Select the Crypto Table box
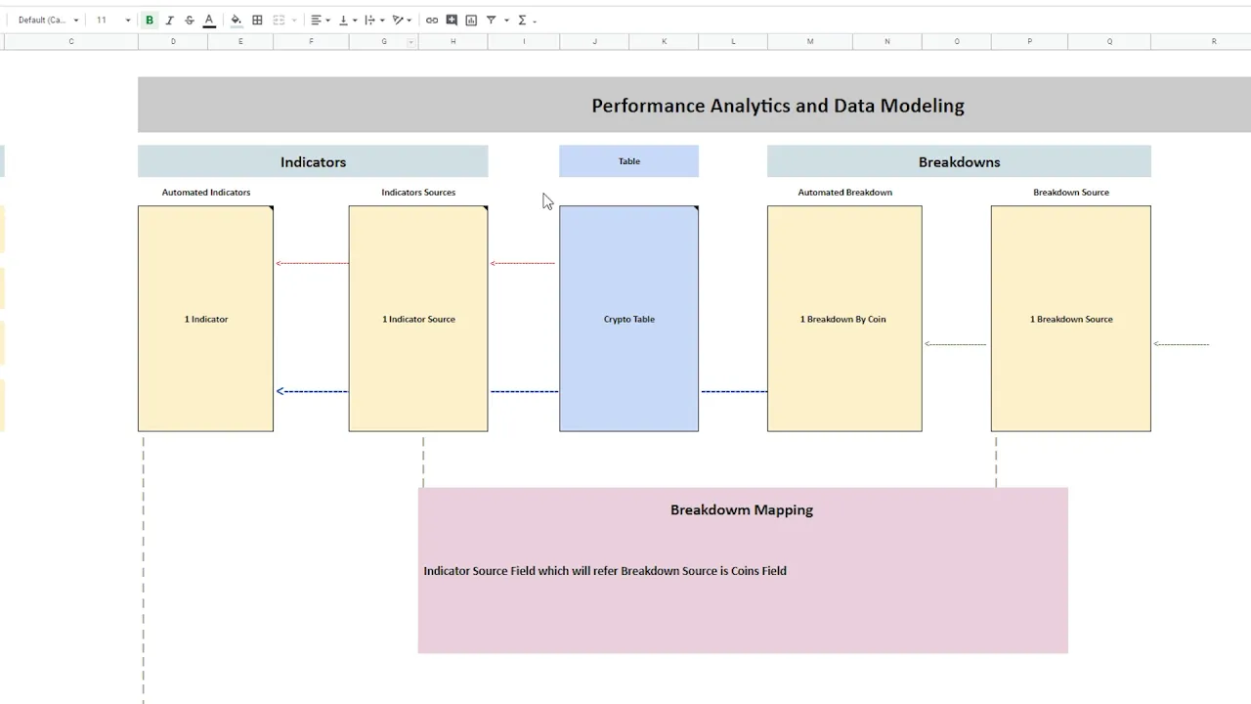Image resolution: width=1251 pixels, height=704 pixels. coord(628,318)
